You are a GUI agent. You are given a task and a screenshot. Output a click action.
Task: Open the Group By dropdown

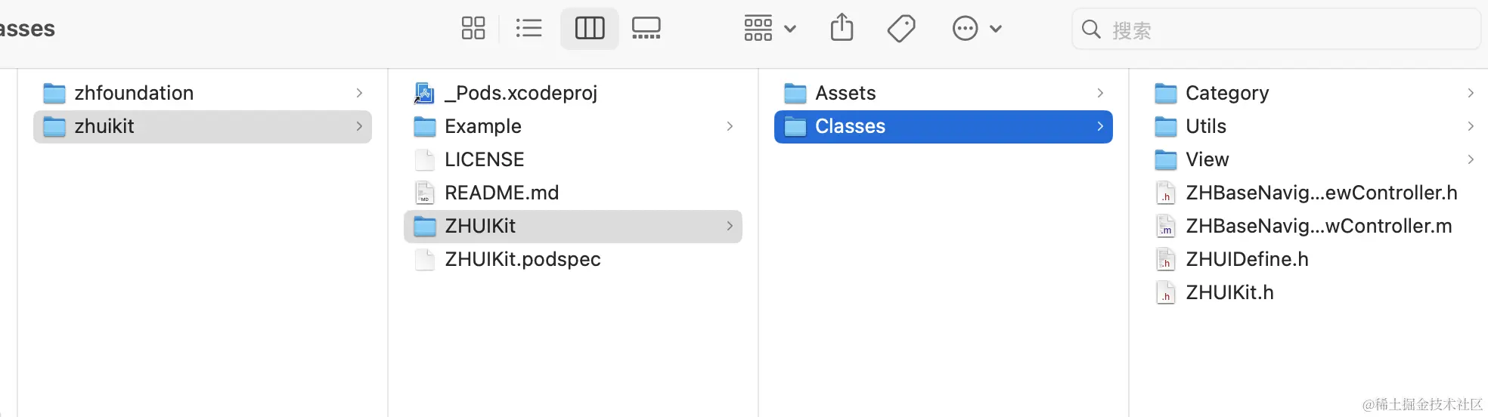click(769, 29)
